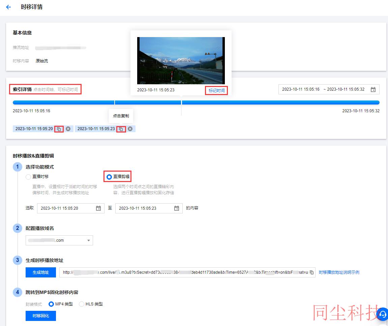This screenshot has width=388, height=326.
Task: Open calendar for index time range
Action: pos(373,89)
